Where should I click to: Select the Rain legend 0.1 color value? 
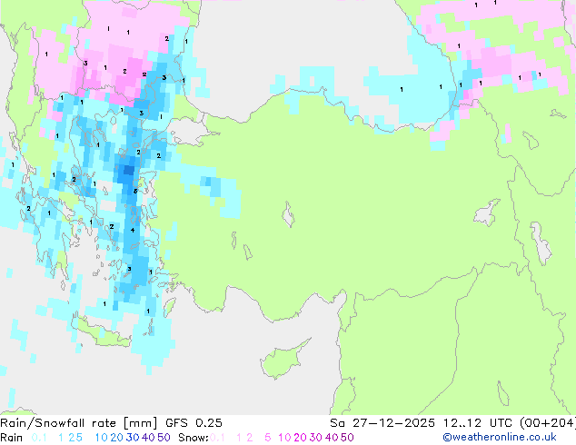click(x=39, y=438)
